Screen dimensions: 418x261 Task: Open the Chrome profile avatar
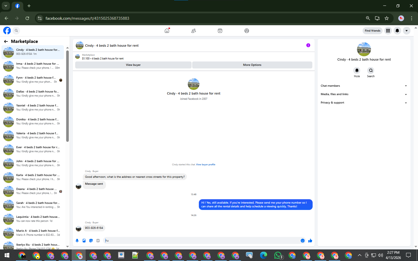tap(401, 18)
